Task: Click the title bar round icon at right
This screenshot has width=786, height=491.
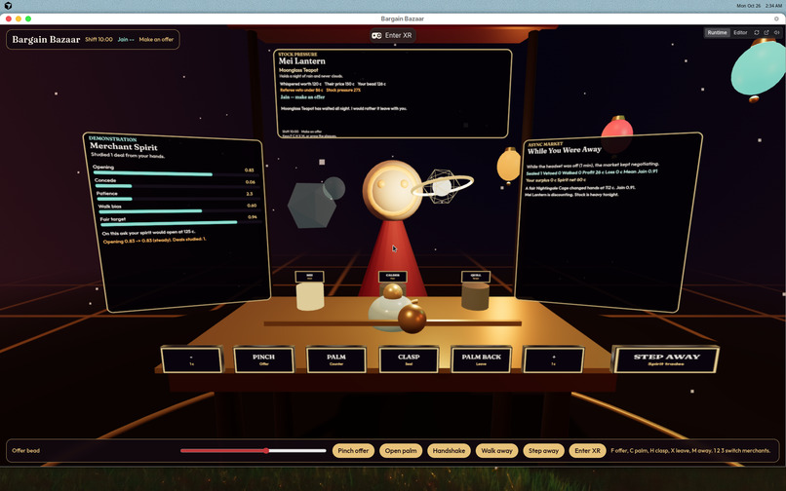Action: 776,19
